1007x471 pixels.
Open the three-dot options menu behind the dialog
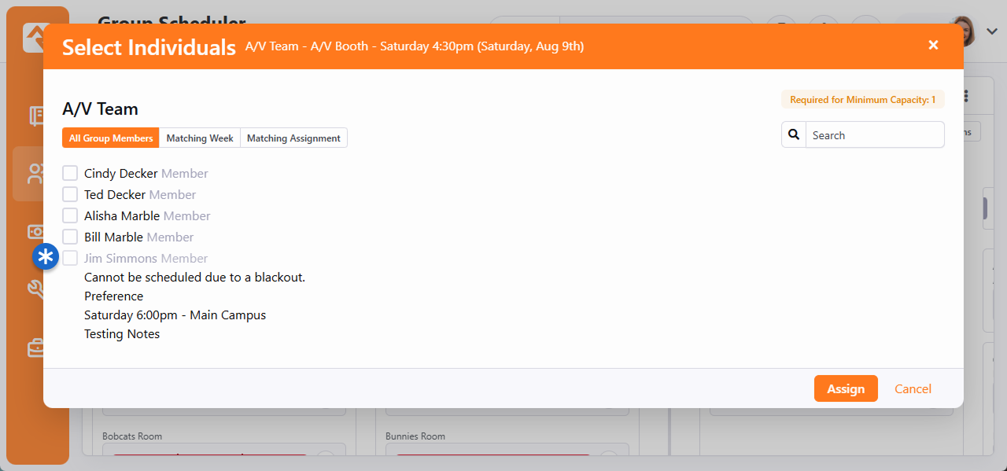[966, 97]
